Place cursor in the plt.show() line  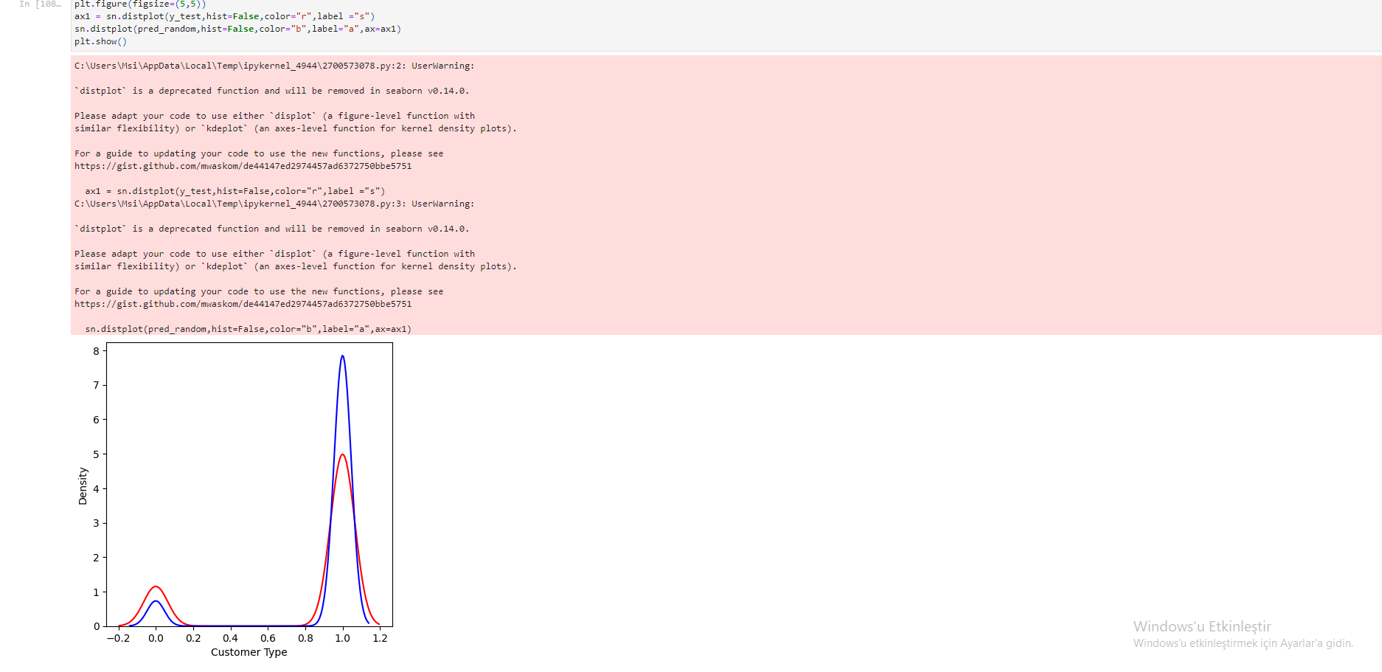coord(100,41)
